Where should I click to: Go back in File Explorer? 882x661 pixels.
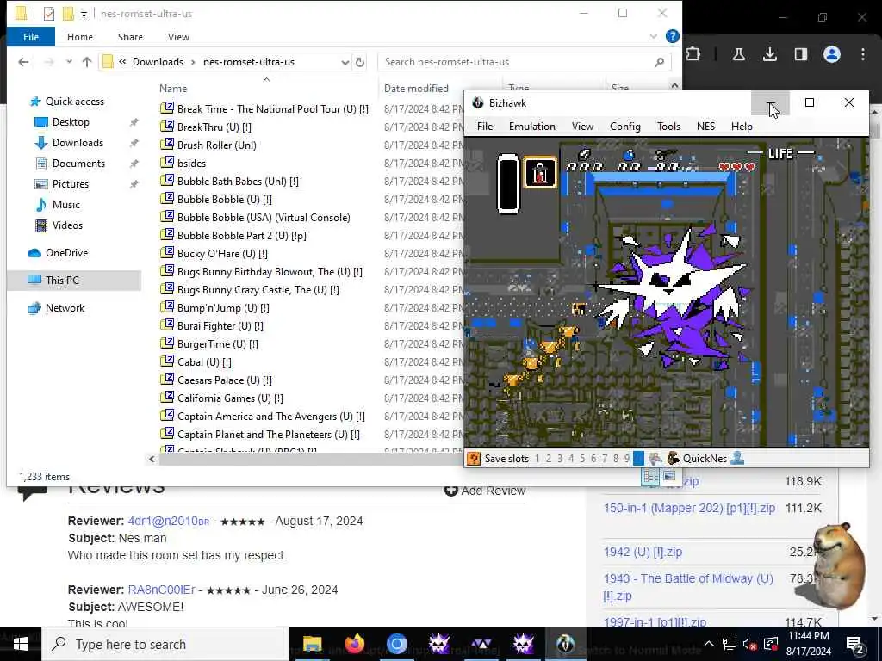tap(23, 62)
